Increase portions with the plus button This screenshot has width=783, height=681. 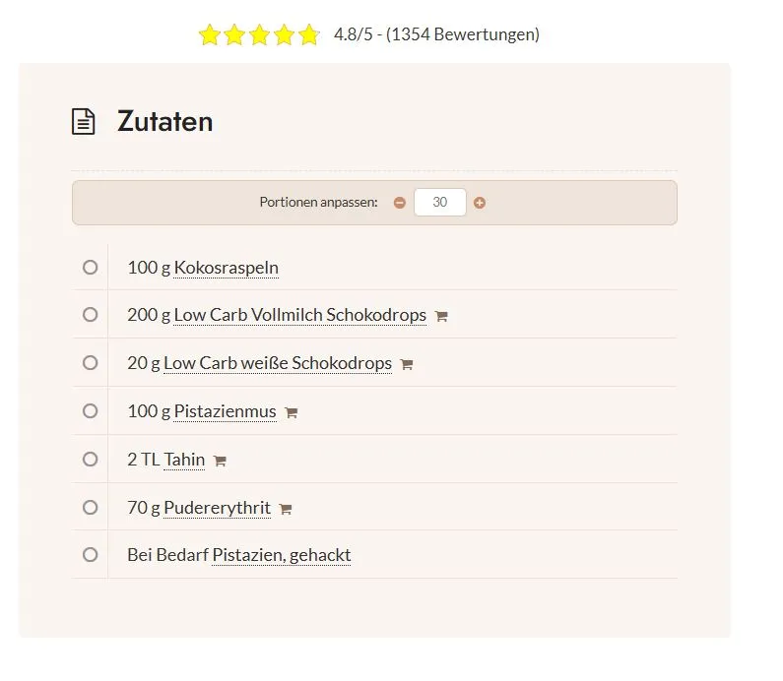tap(480, 203)
